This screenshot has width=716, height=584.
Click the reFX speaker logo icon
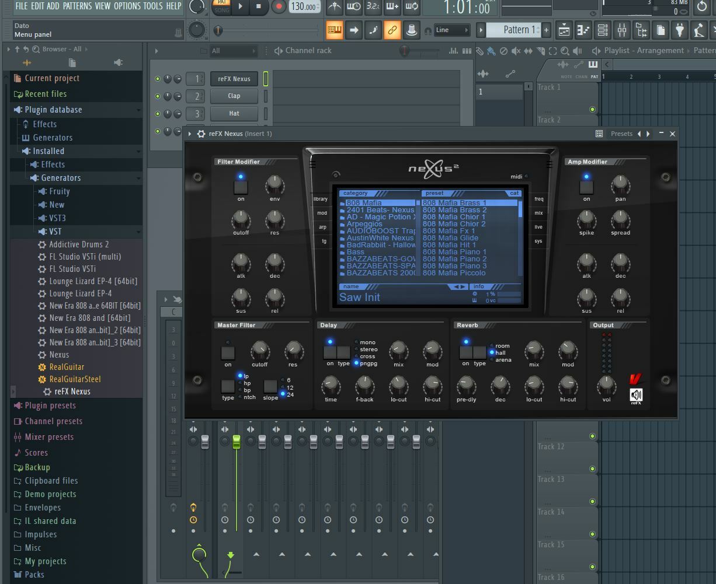pos(636,395)
